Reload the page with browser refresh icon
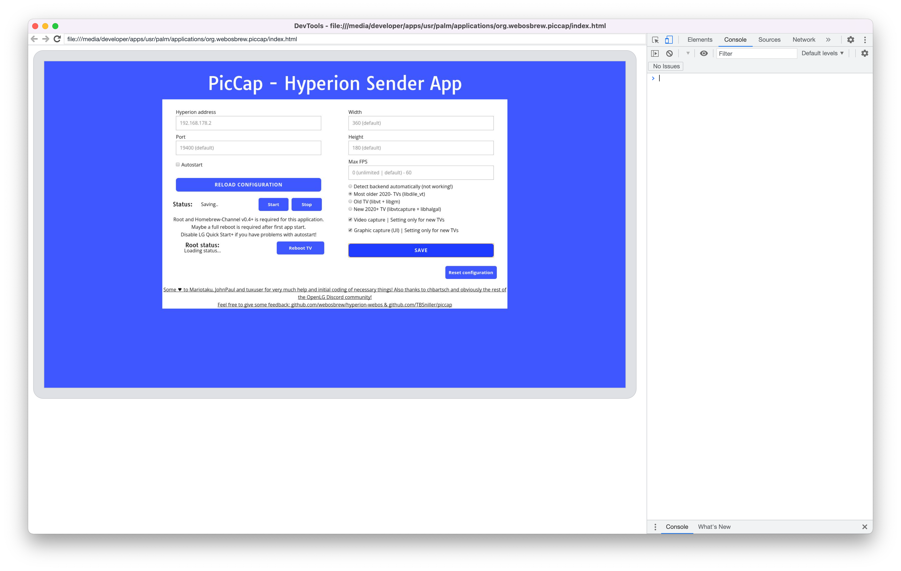This screenshot has height=571, width=901. (x=57, y=38)
